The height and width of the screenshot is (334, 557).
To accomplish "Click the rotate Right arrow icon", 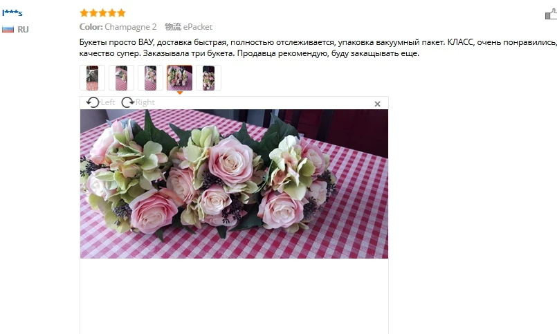I will [x=127, y=102].
